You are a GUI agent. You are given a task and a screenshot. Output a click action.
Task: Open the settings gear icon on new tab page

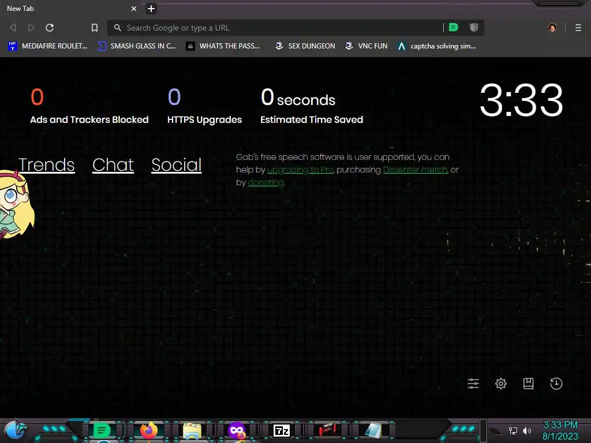(500, 384)
